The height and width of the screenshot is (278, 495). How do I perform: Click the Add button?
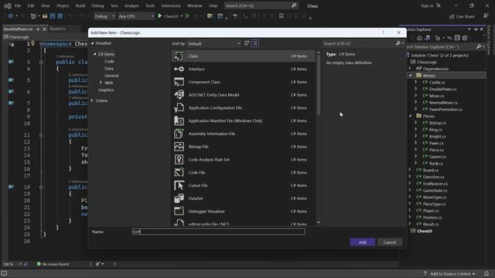click(x=363, y=242)
